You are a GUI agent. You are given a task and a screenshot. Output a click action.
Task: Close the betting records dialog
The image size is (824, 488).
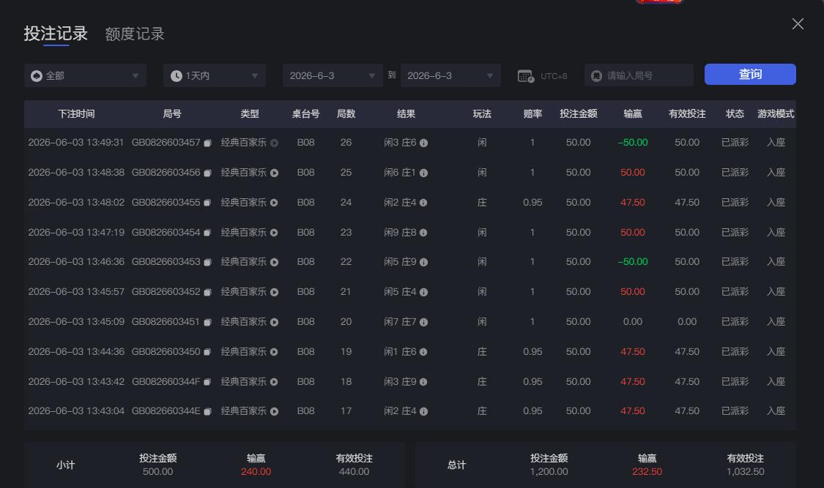[798, 23]
